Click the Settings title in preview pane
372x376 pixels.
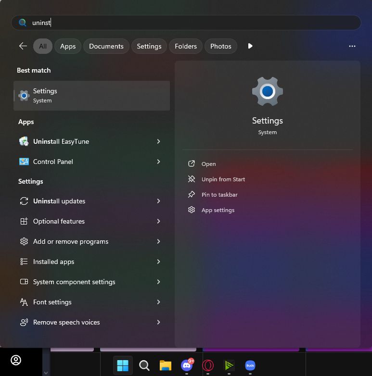268,121
